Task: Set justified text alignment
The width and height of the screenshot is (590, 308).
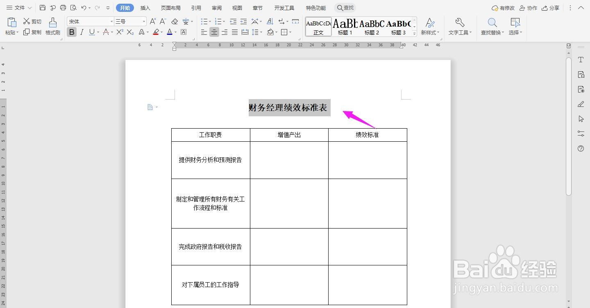Action: point(235,32)
